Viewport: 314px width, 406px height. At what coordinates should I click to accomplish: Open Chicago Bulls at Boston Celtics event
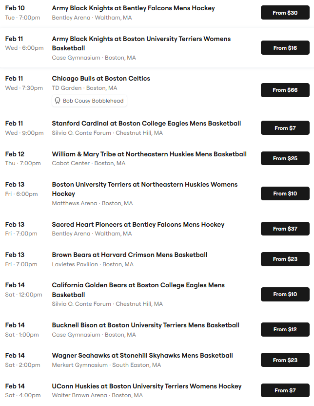pyautogui.click(x=101, y=79)
